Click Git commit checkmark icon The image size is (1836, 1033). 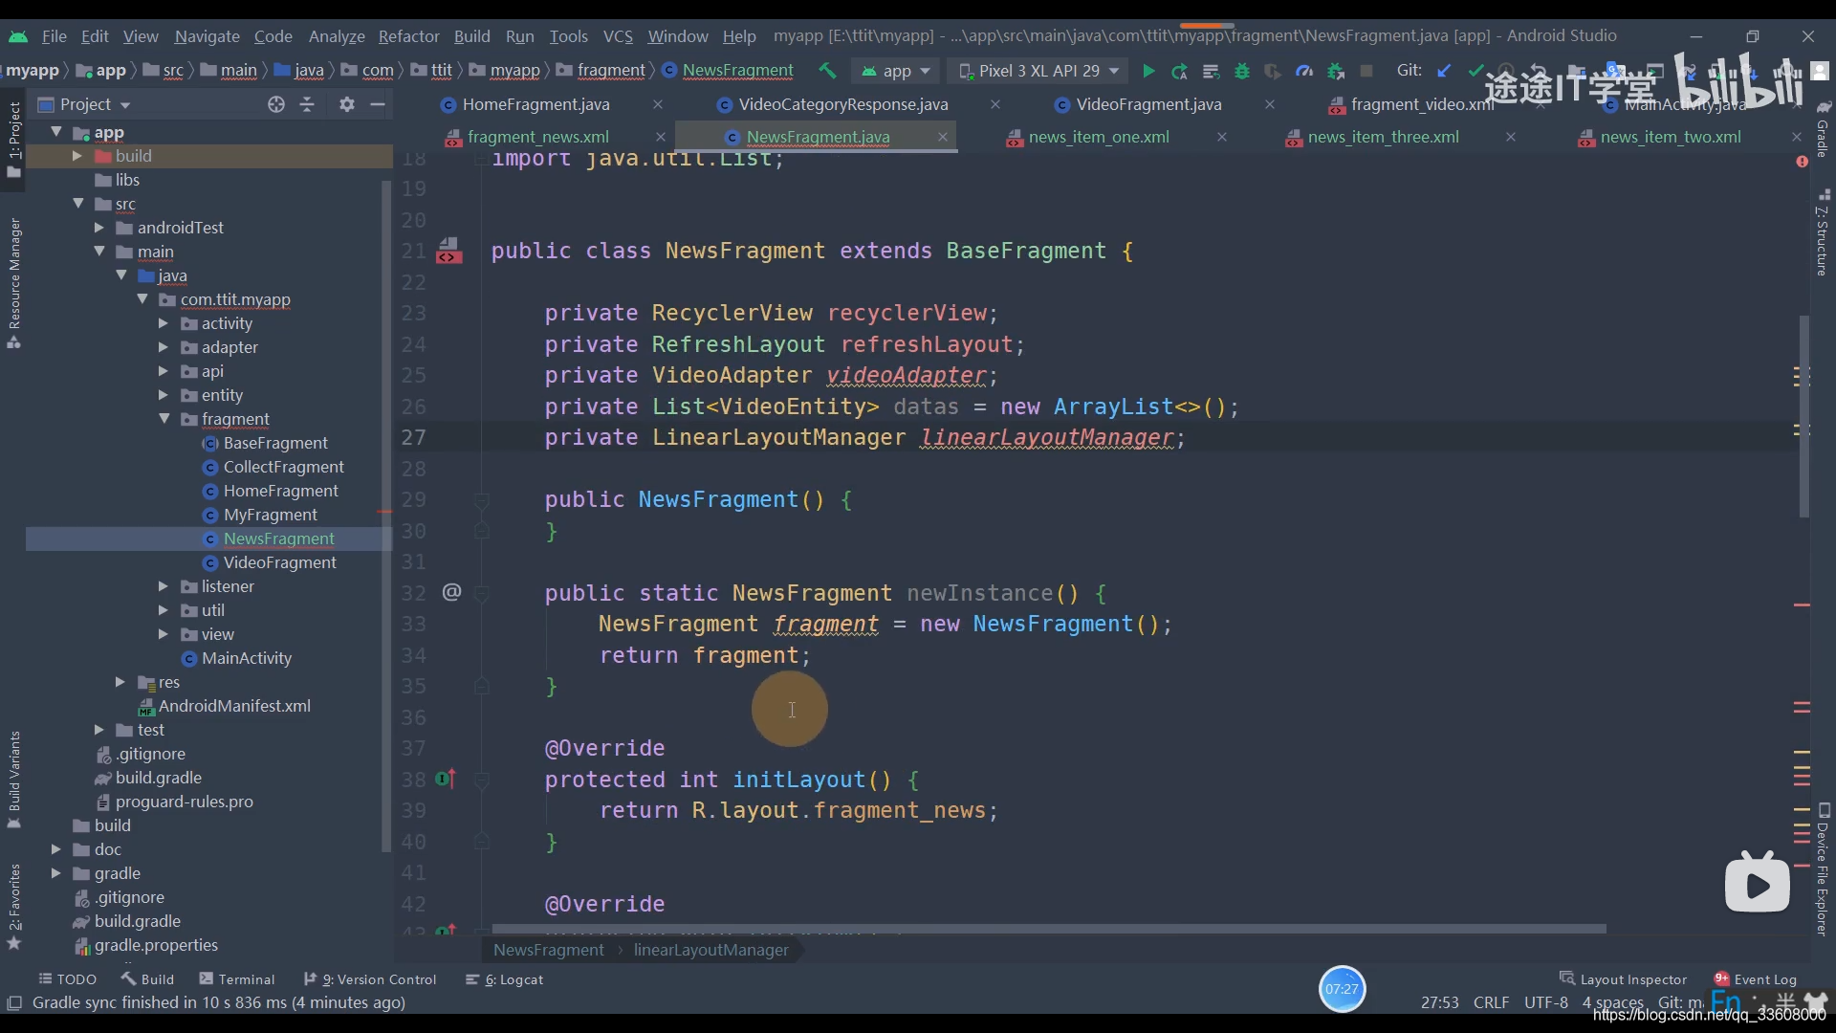coord(1475,71)
